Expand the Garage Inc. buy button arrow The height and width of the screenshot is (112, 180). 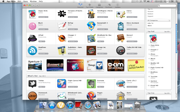pyautogui.click(x=106, y=53)
